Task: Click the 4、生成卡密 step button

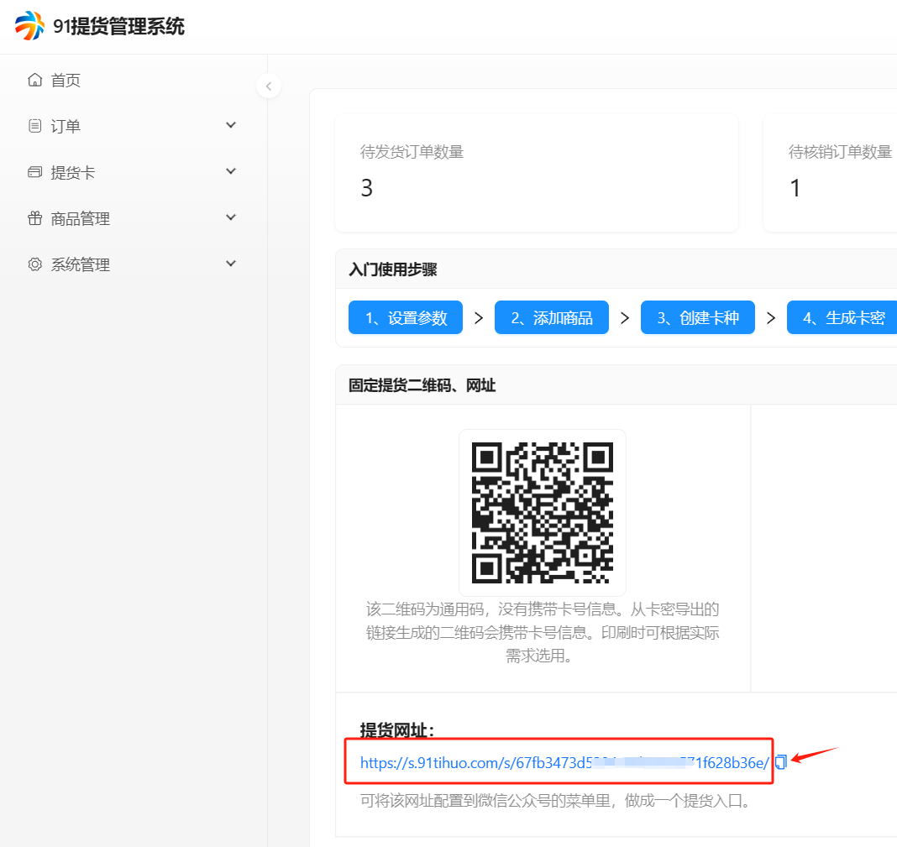Action: pyautogui.click(x=842, y=317)
